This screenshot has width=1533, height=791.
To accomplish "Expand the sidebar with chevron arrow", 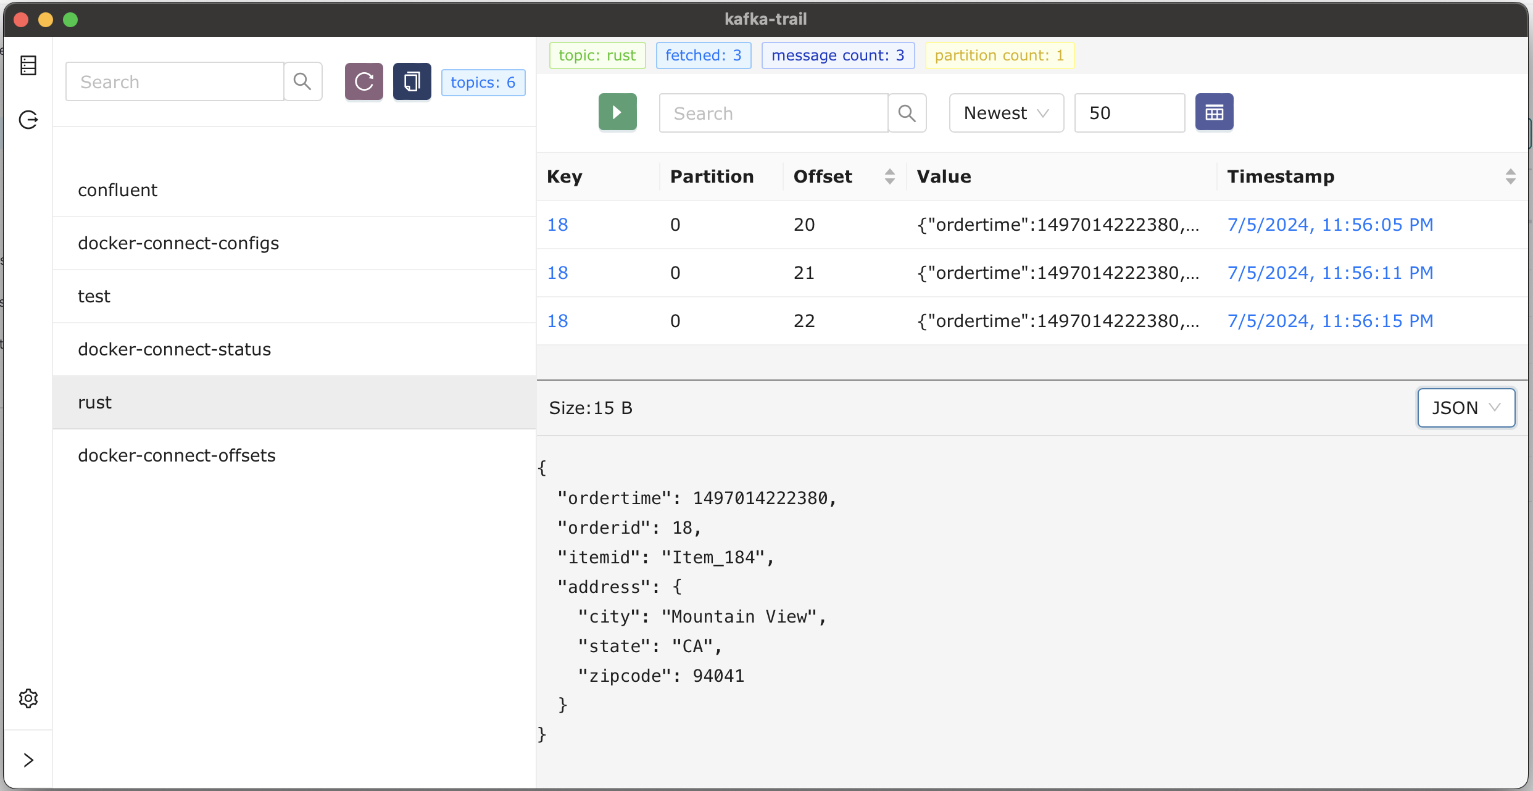I will coord(28,760).
